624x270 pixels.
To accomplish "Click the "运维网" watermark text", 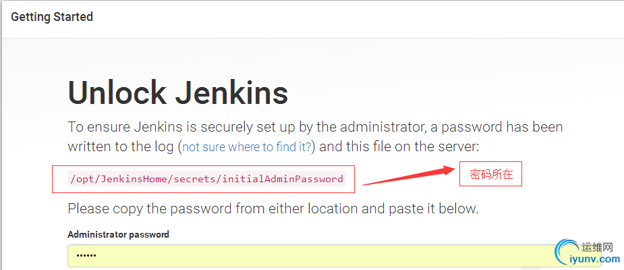I will point(597,248).
